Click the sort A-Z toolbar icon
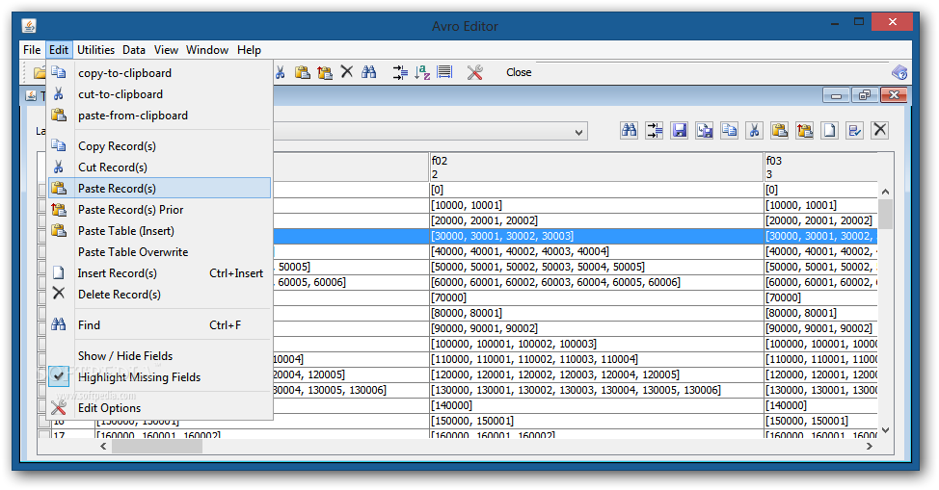Screen dimensions: 939x490 [x=422, y=72]
